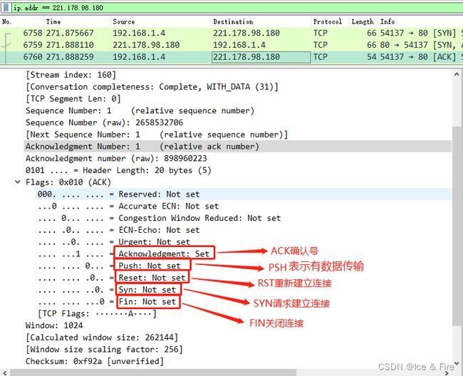
Task: Select the Reset: Not set flag line
Action: [111, 278]
